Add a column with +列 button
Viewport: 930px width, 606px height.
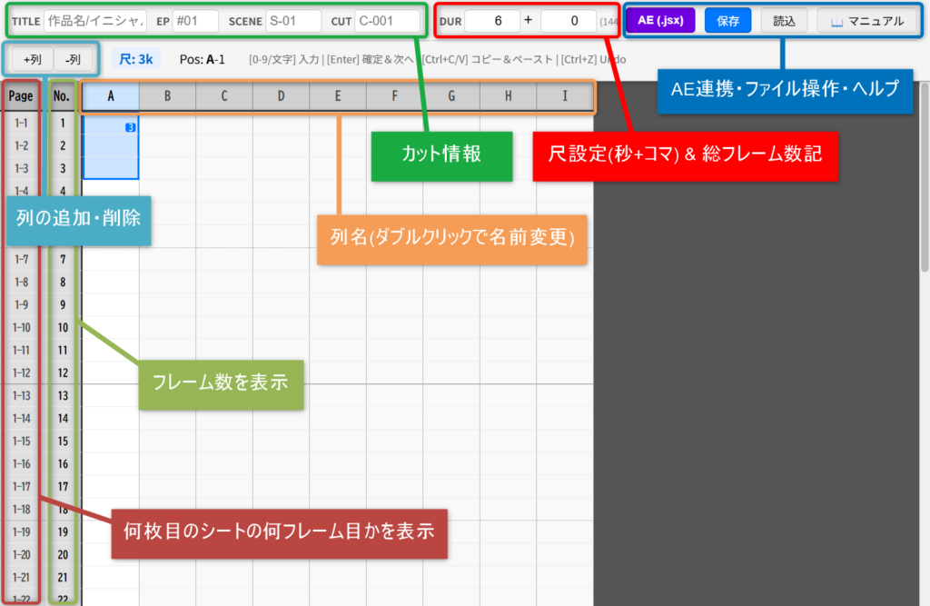tap(32, 59)
